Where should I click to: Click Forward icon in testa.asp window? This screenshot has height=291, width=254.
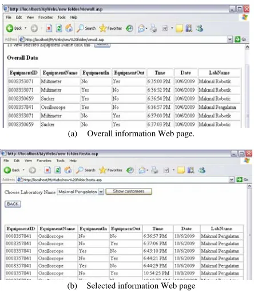click(x=32, y=170)
